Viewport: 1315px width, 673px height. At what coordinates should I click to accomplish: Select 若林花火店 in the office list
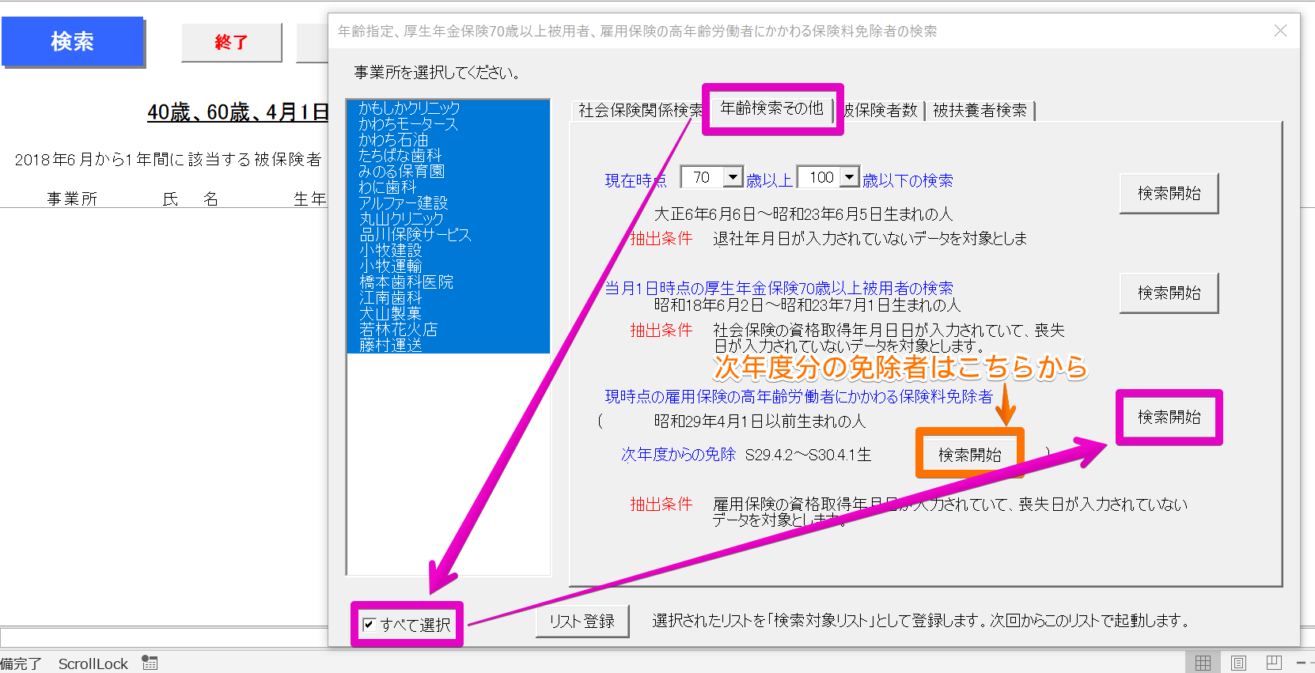click(x=448, y=330)
